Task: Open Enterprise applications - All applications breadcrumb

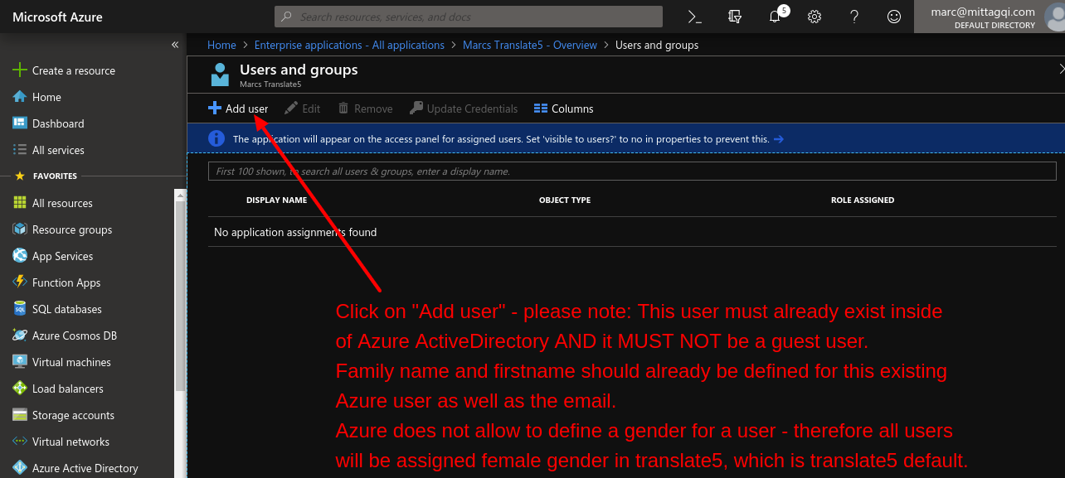Action: point(349,45)
